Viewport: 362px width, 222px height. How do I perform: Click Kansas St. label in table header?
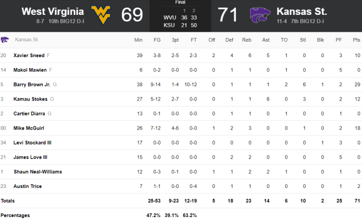pos(27,40)
